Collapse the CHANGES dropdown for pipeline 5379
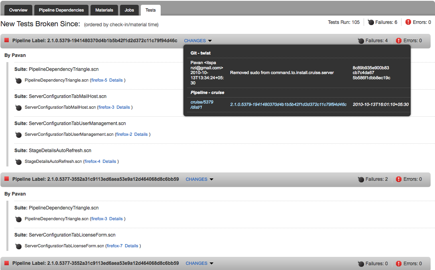The image size is (435, 270). click(198, 41)
